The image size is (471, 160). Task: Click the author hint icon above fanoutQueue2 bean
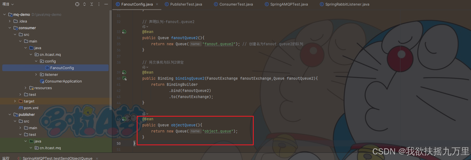click(145, 27)
